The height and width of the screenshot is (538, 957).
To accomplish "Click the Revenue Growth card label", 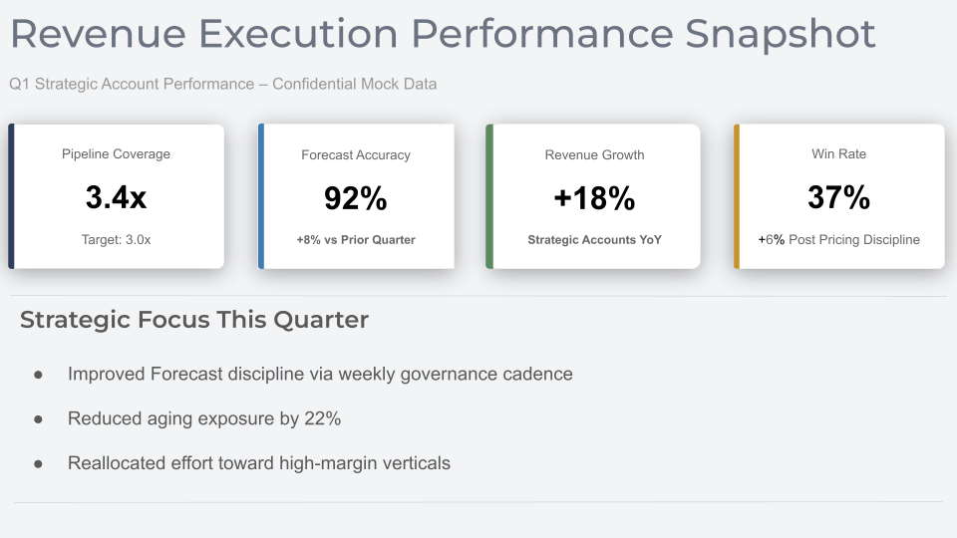I will coord(594,155).
